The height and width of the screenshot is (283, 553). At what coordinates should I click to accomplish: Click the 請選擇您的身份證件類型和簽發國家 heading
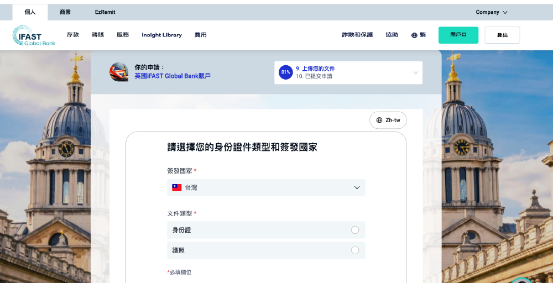coord(242,148)
